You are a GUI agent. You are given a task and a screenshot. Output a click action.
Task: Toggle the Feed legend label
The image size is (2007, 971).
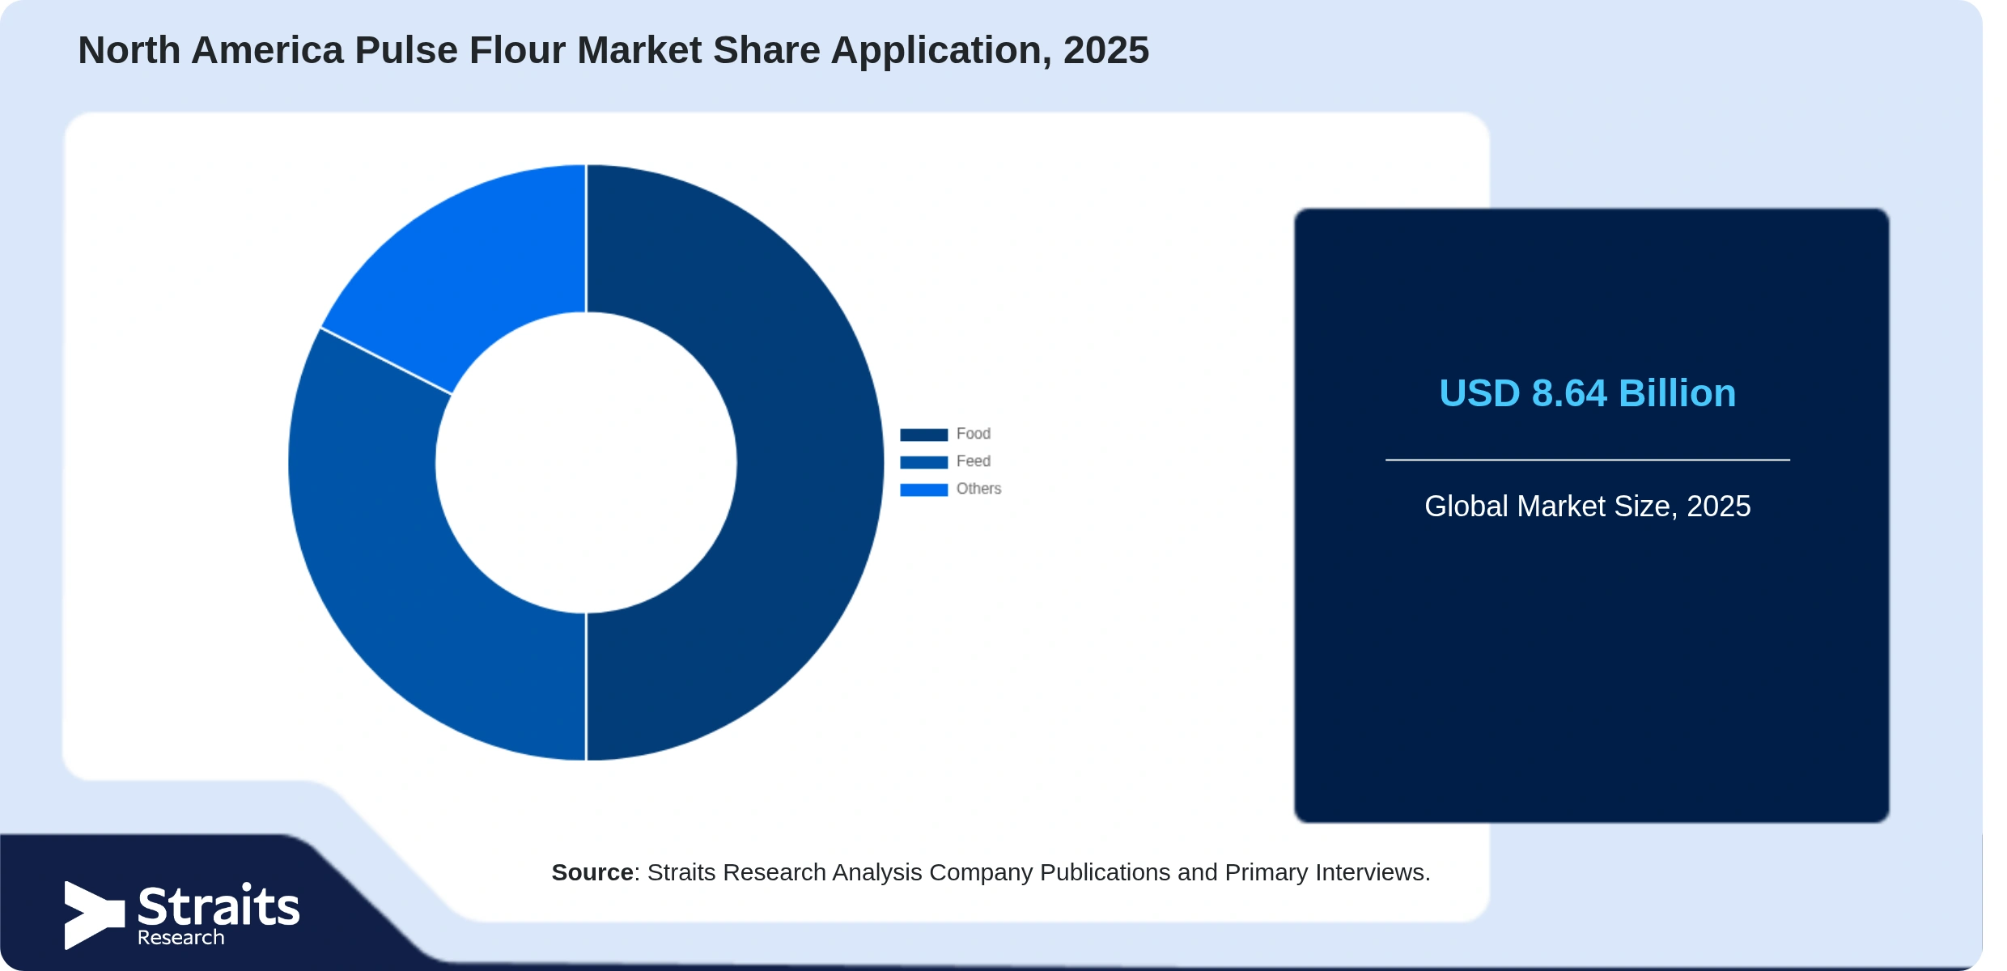tap(973, 461)
